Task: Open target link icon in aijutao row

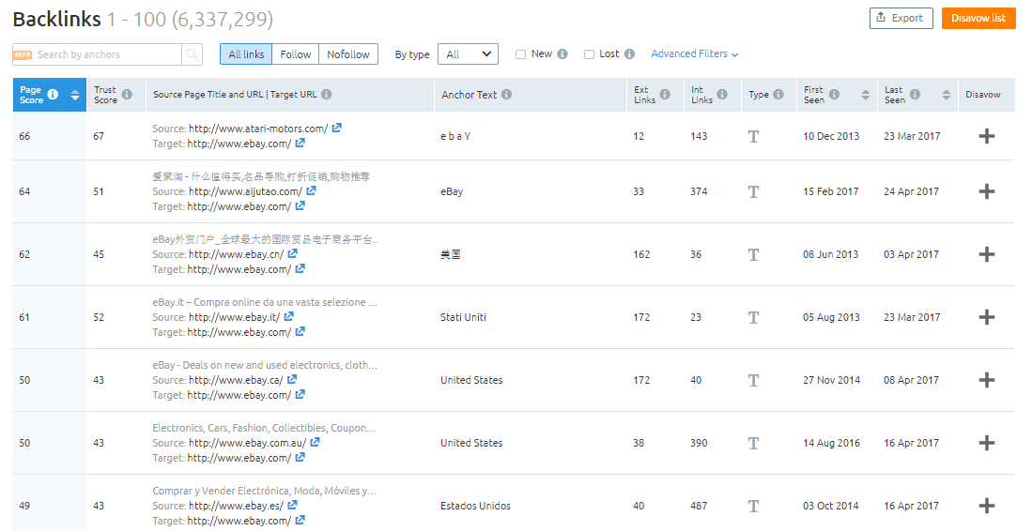Action: pos(300,205)
